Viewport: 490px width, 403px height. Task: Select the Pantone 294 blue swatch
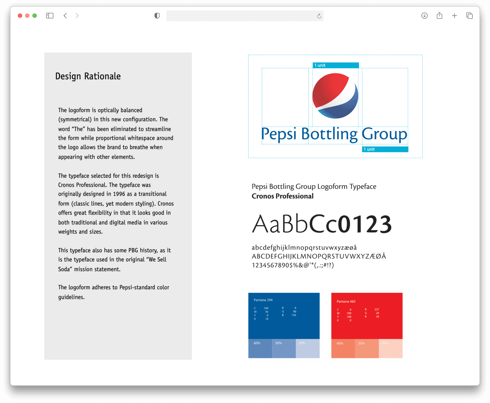pos(284,316)
